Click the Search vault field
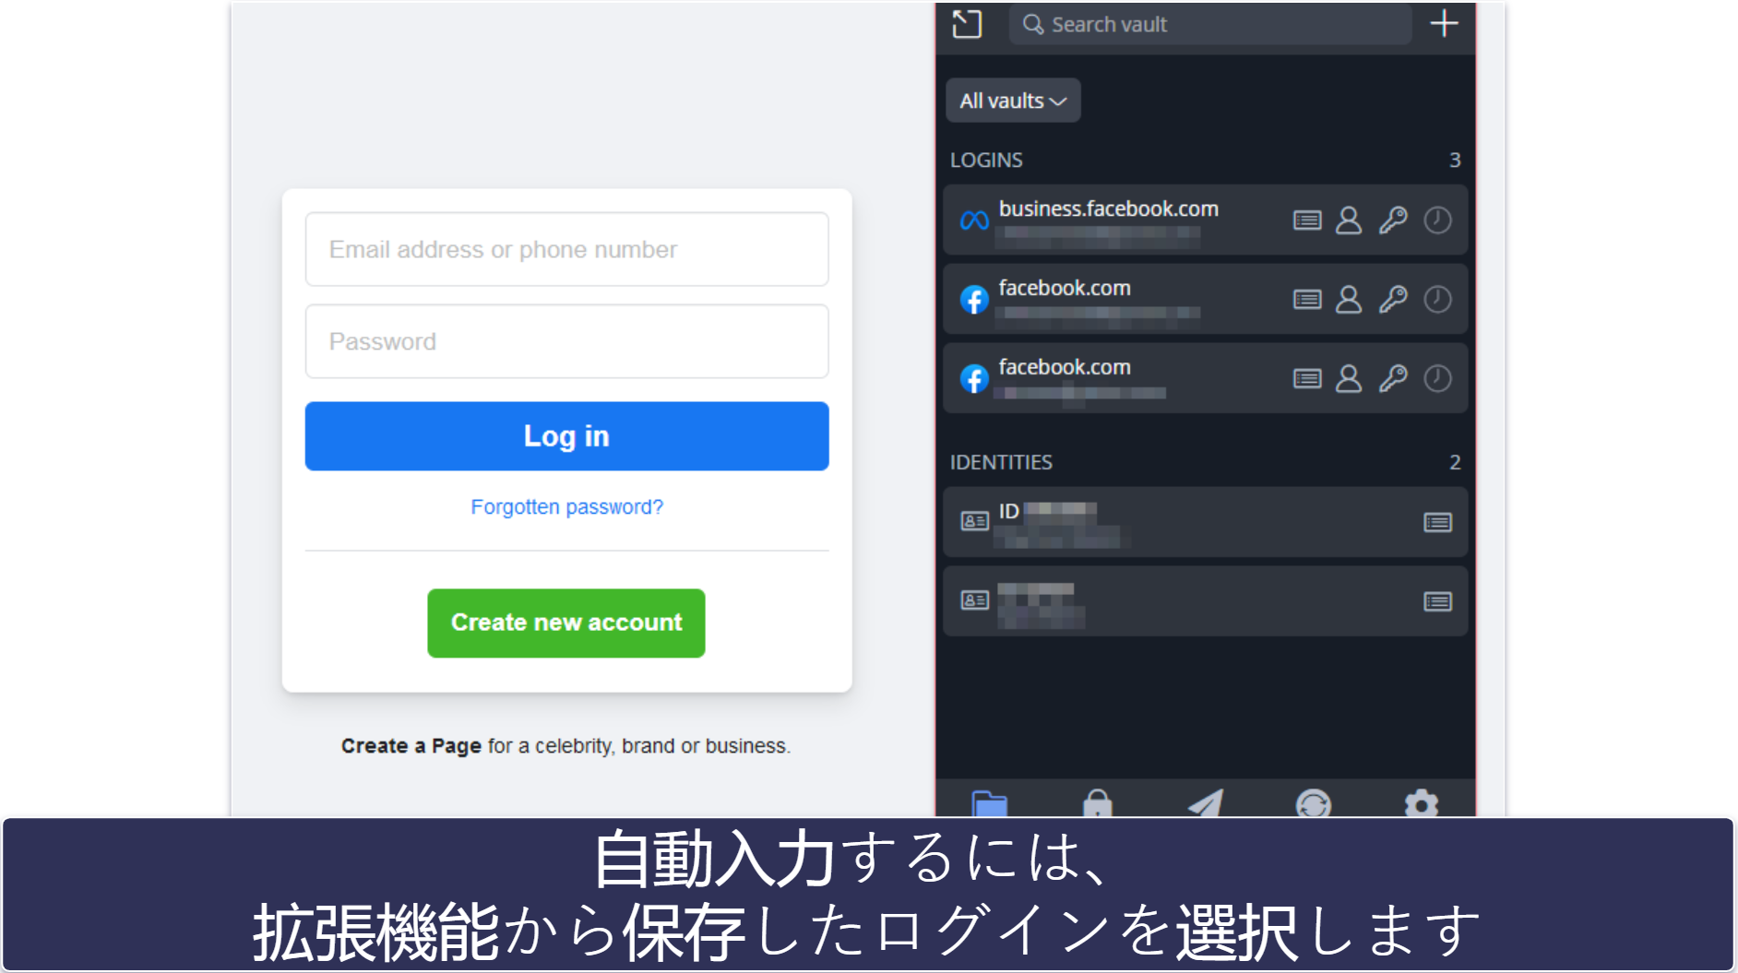Viewport: 1738px width, 973px height. [x=1209, y=24]
